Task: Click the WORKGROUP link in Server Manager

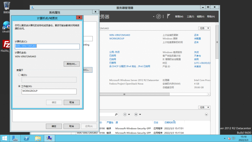Action: tap(117, 38)
